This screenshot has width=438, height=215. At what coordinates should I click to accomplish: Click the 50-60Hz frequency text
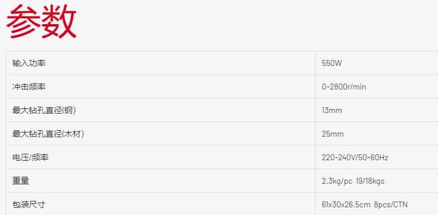[x=373, y=158]
